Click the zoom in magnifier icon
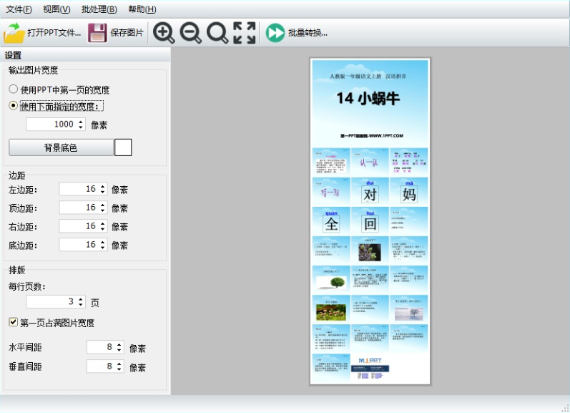This screenshot has height=413, width=570. pos(164,33)
